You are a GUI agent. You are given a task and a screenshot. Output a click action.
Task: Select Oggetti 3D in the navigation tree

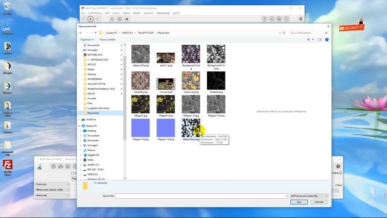pyautogui.click(x=93, y=155)
